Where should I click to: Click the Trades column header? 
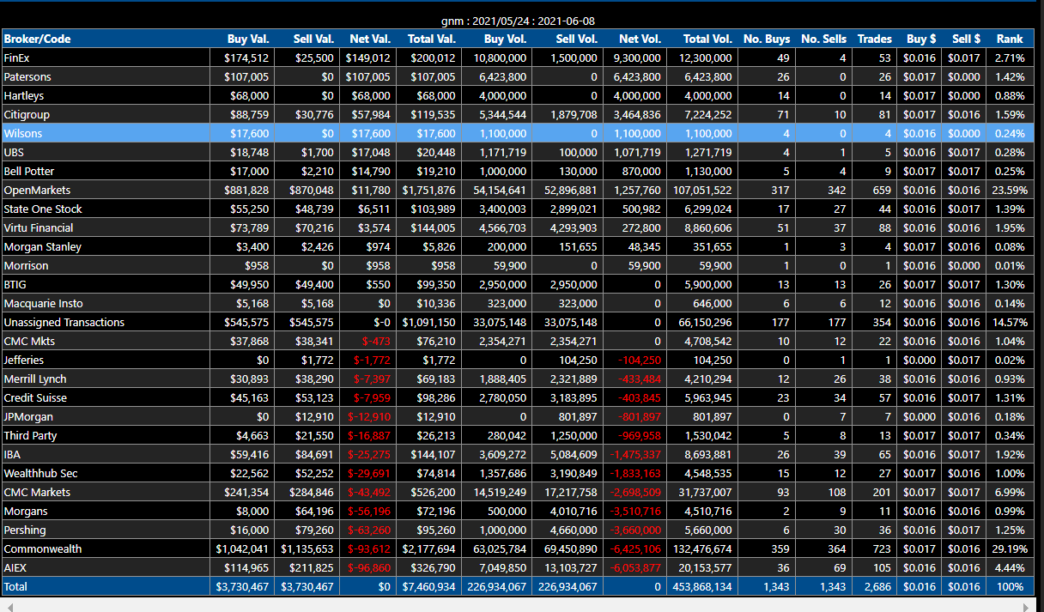875,39
